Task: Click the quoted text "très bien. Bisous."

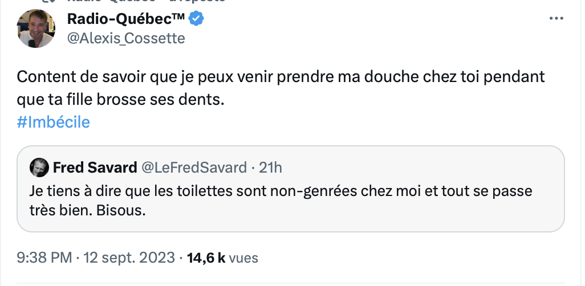Action: pyautogui.click(x=88, y=211)
